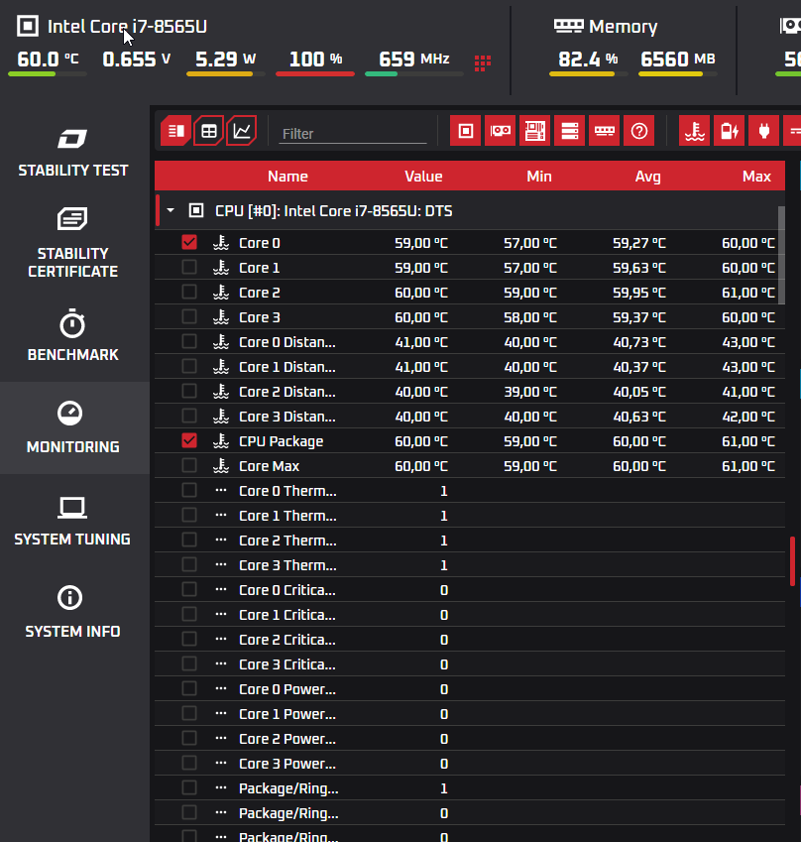Check the Core 0 Distan... checkbox

pos(189,341)
